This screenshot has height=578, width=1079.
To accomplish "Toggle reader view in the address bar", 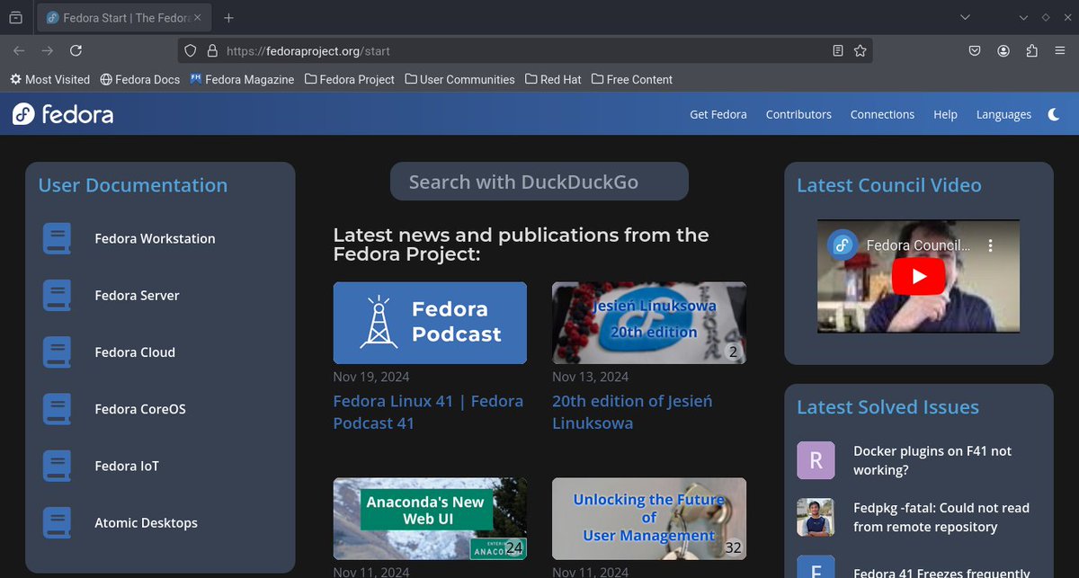I will 837,51.
